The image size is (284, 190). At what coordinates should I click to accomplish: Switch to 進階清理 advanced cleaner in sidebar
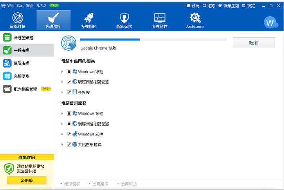point(27,63)
